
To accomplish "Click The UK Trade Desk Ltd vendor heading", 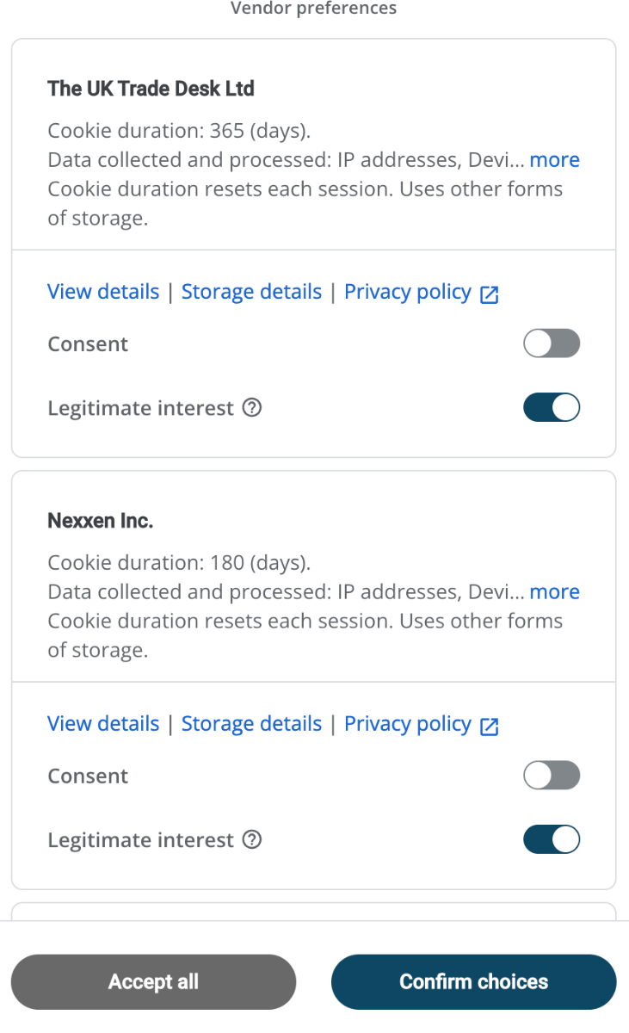I will [151, 89].
